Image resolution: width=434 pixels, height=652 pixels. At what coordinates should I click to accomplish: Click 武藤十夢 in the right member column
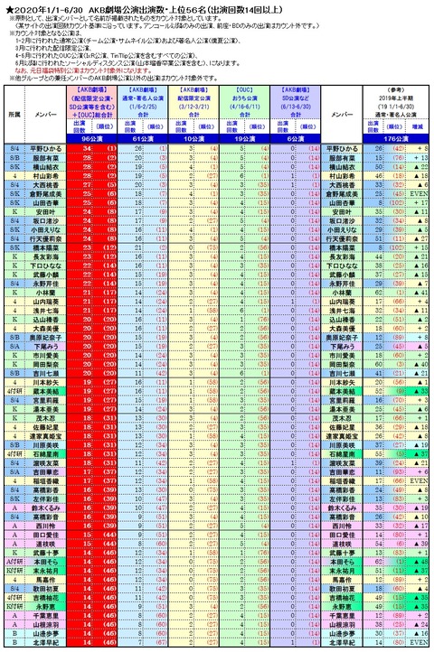pos(342,553)
